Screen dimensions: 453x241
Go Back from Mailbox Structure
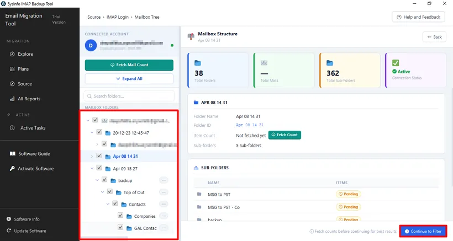[x=434, y=37]
